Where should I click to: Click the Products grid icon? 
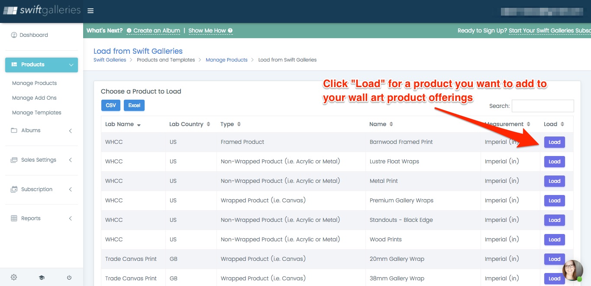[13, 64]
